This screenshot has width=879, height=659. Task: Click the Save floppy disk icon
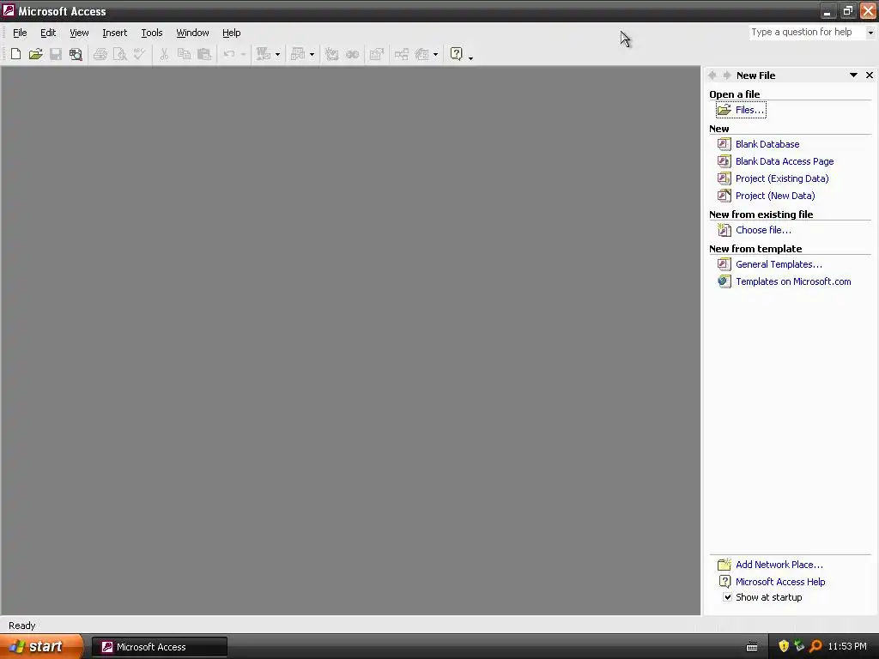click(x=56, y=54)
